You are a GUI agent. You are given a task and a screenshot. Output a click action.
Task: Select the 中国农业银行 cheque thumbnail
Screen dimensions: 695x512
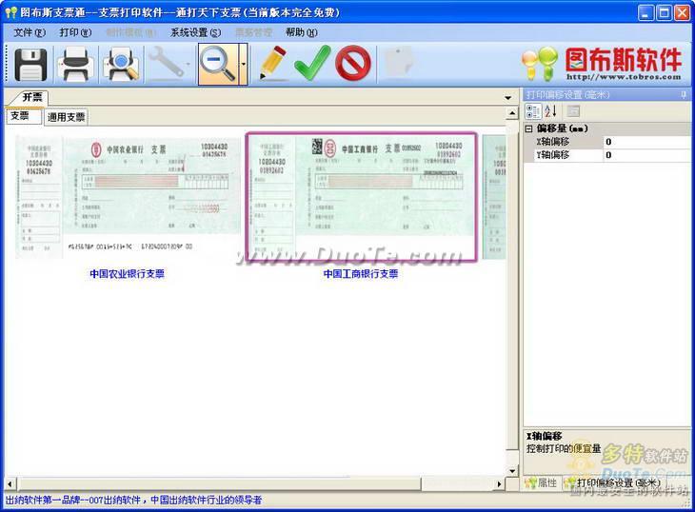(x=129, y=197)
